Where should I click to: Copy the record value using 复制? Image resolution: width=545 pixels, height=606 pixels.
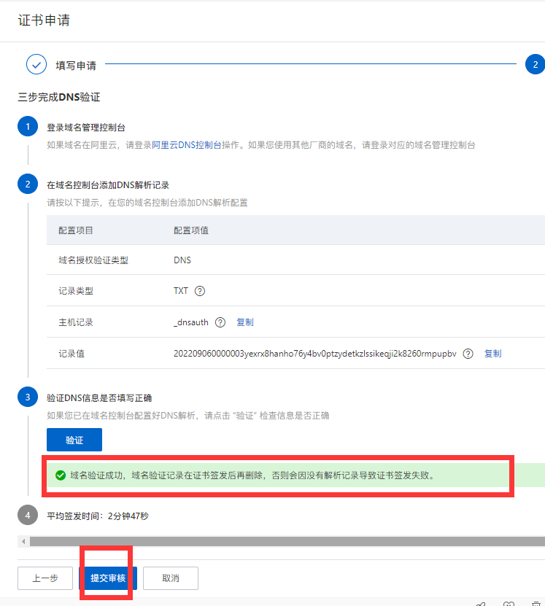(493, 354)
